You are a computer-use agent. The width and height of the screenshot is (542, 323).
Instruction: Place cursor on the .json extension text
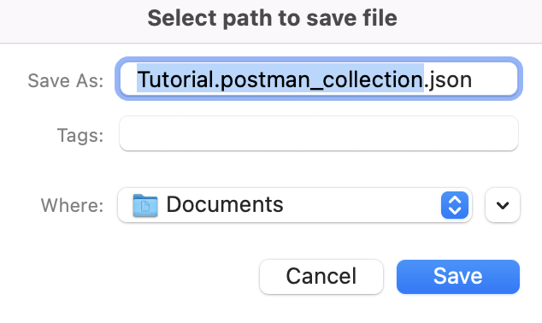pyautogui.click(x=448, y=80)
